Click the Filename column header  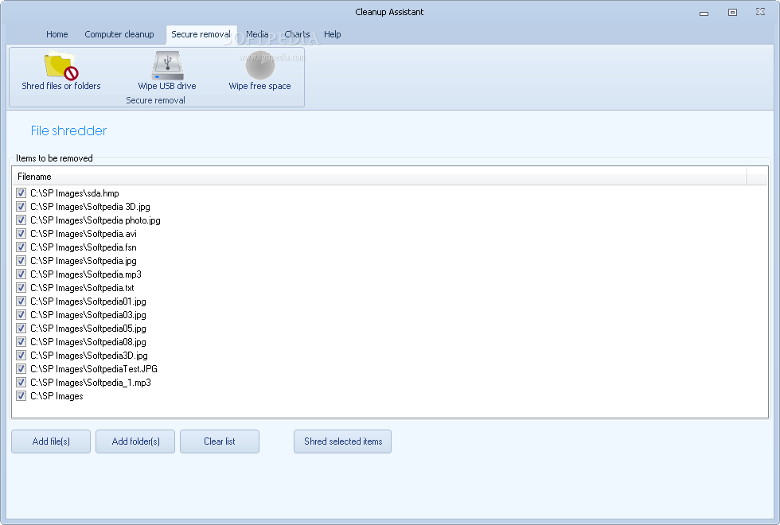coord(380,177)
